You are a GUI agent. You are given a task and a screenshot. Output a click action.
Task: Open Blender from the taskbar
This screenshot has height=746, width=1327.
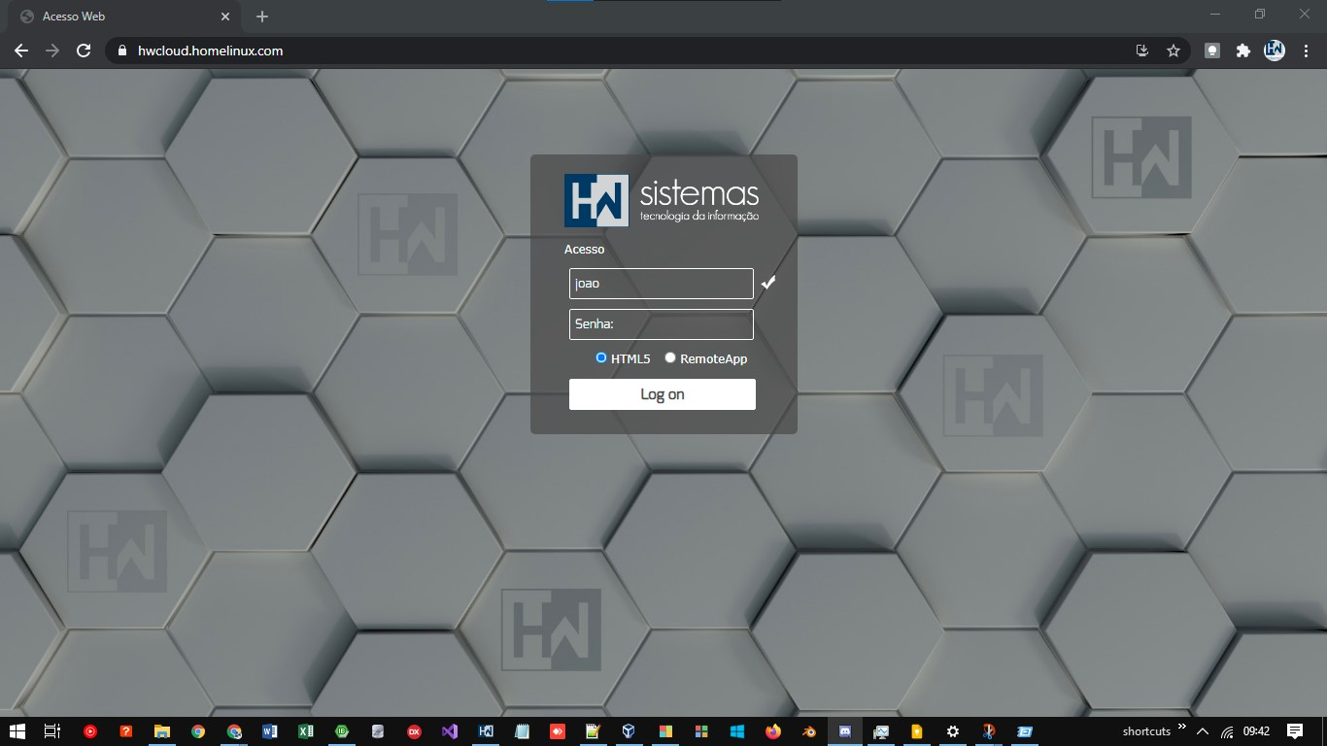tap(809, 731)
